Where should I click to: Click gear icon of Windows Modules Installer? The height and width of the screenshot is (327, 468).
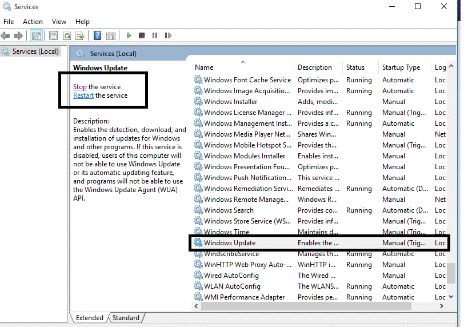pyautogui.click(x=198, y=156)
